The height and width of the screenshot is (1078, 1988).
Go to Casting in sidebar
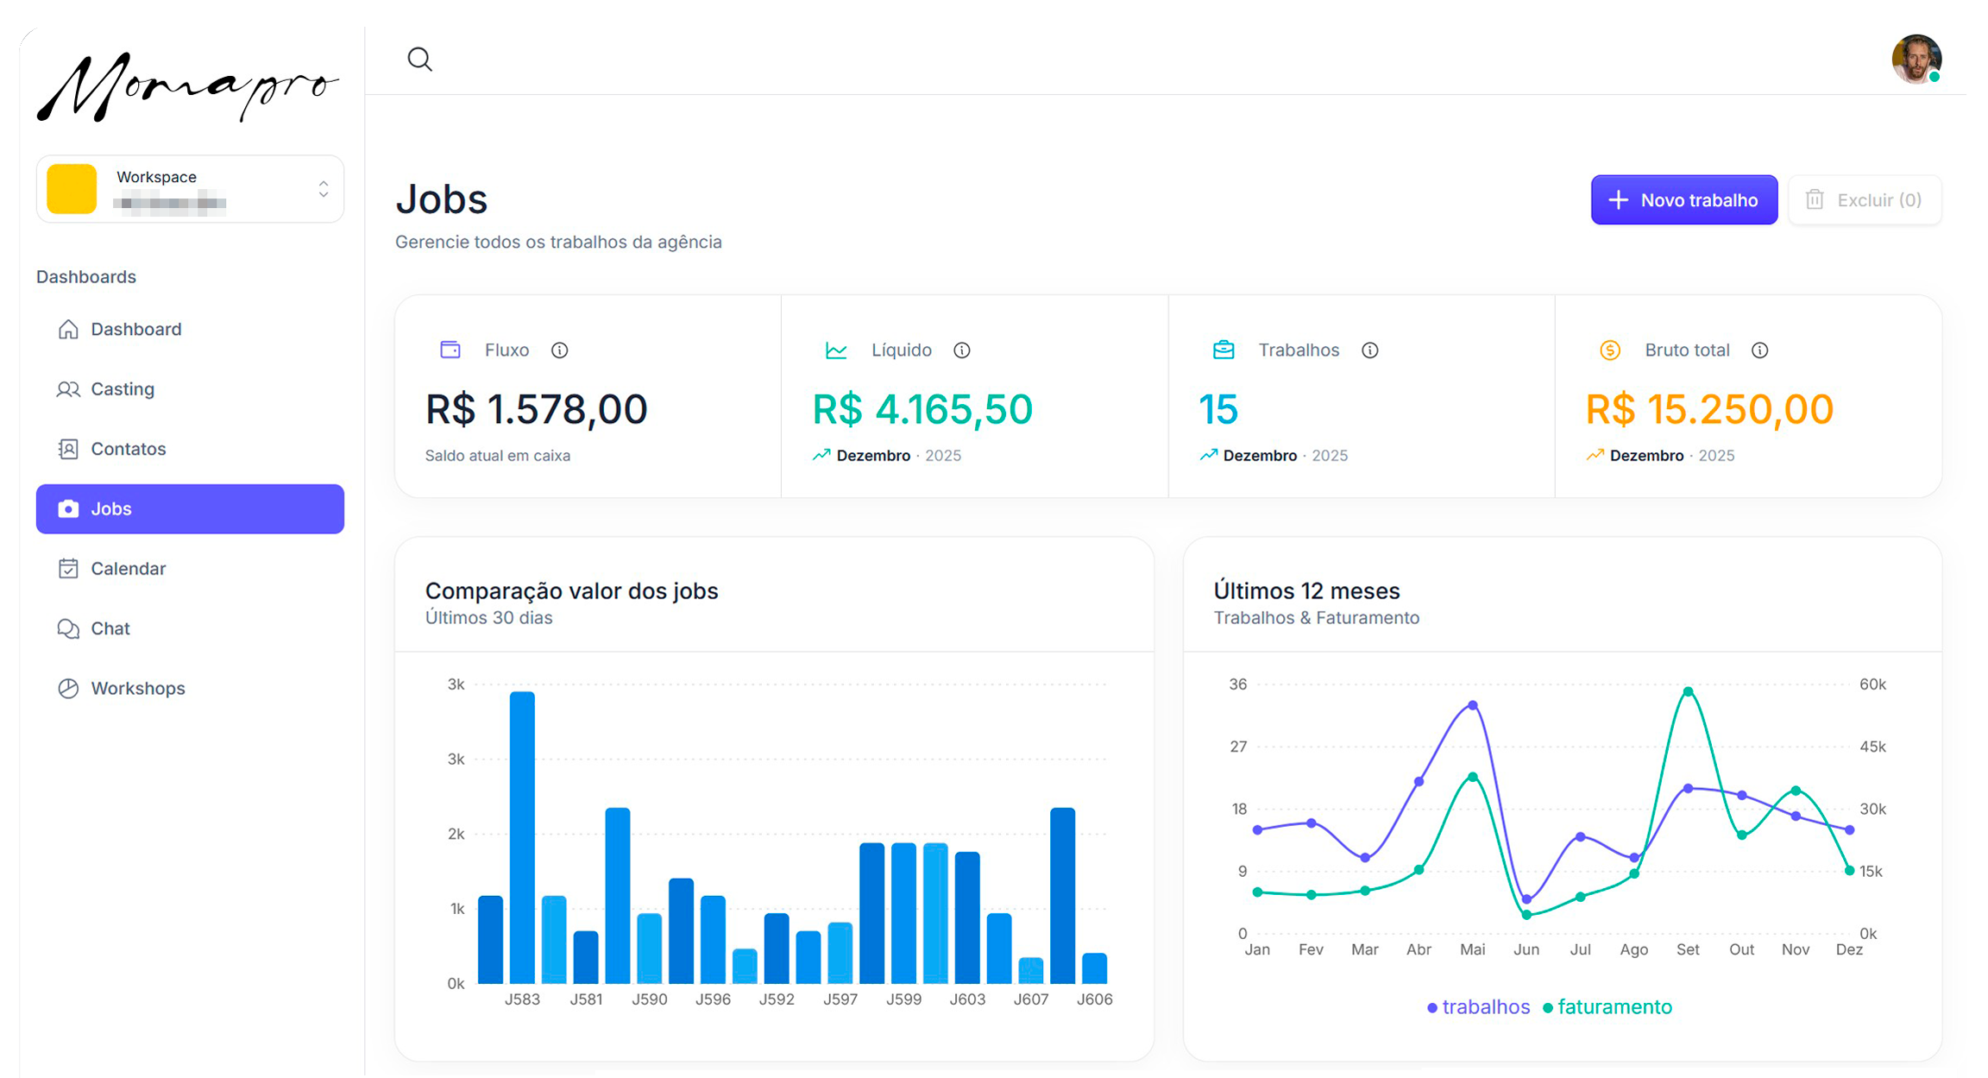pos(122,389)
